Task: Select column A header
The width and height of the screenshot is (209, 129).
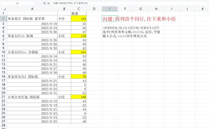Action: click(32, 9)
